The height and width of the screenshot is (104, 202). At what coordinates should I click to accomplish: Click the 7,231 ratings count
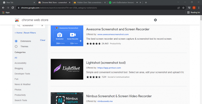[104, 77]
